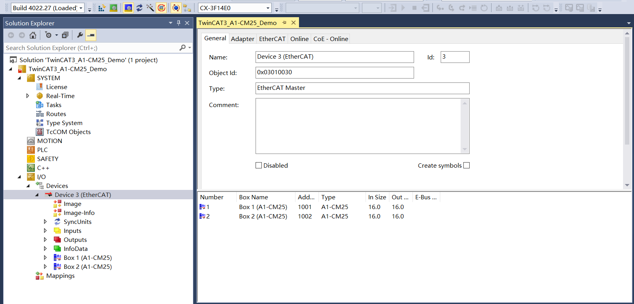This screenshot has height=304, width=634.
Task: Click the Activate Configuration toolbar icon
Action: tap(102, 8)
